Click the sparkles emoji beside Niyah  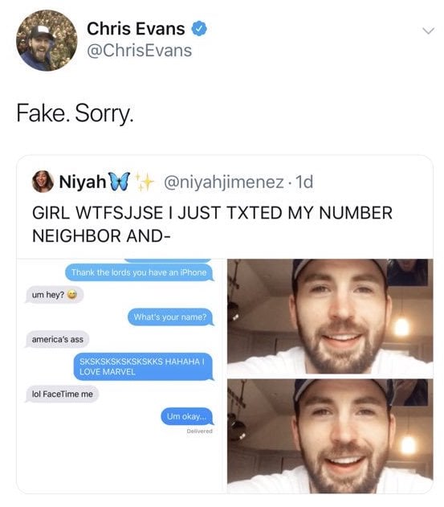click(x=145, y=181)
